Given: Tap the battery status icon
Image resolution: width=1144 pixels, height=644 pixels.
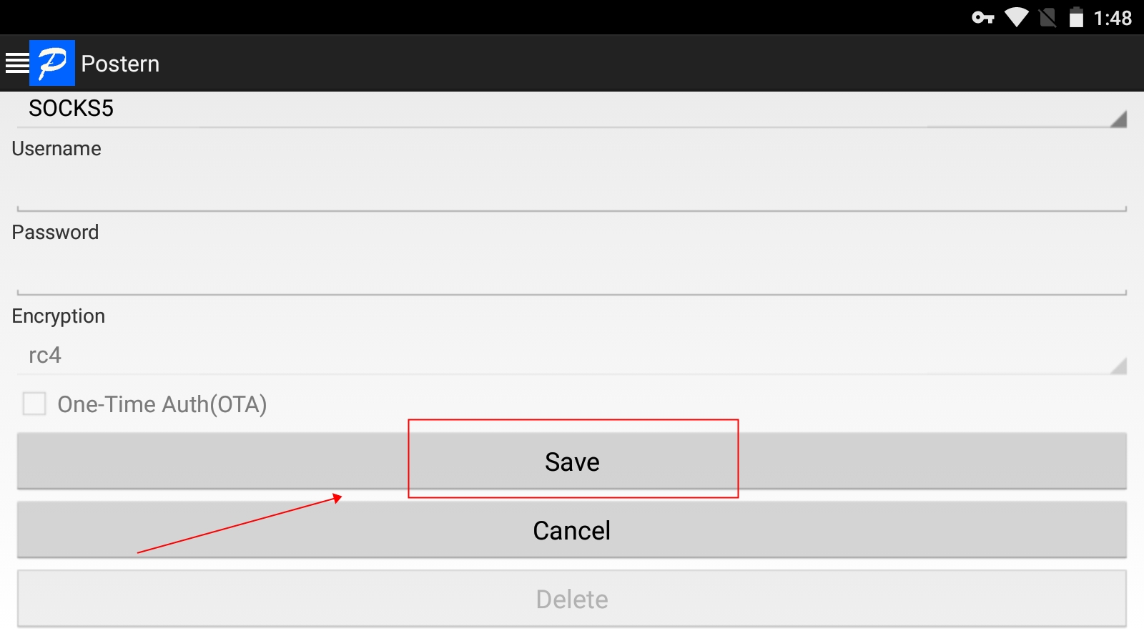Looking at the screenshot, I should point(1076,18).
